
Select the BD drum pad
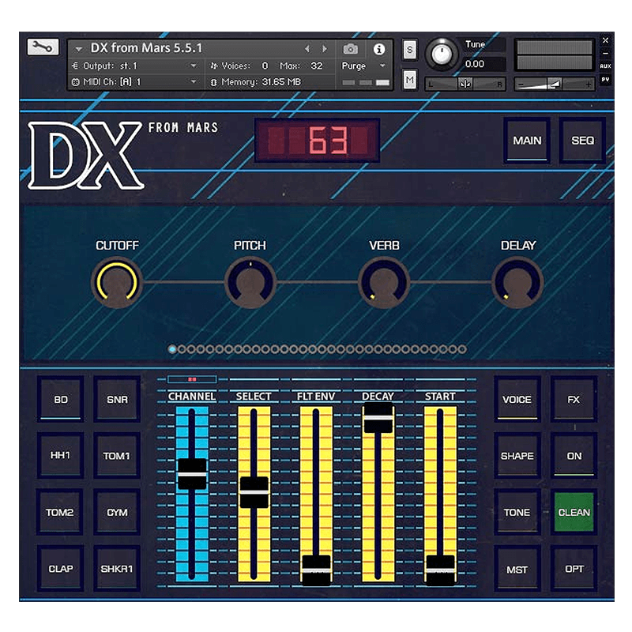click(61, 399)
